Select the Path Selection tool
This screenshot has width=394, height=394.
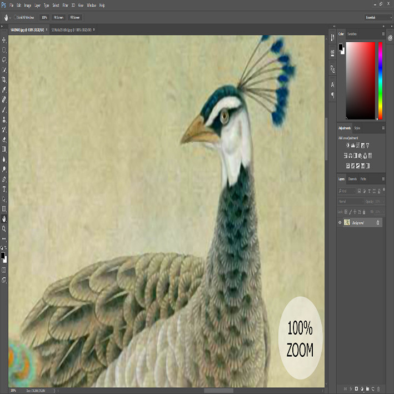tap(4, 199)
